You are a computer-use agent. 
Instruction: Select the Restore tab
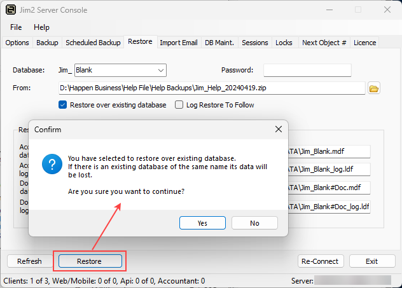(x=140, y=41)
